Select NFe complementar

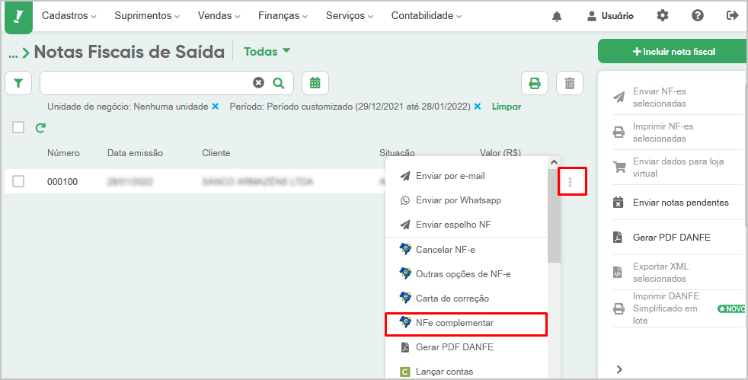[466, 323]
